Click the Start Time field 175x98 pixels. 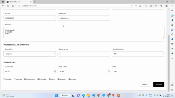coord(30,71)
